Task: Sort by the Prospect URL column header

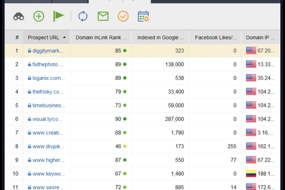Action: point(47,37)
